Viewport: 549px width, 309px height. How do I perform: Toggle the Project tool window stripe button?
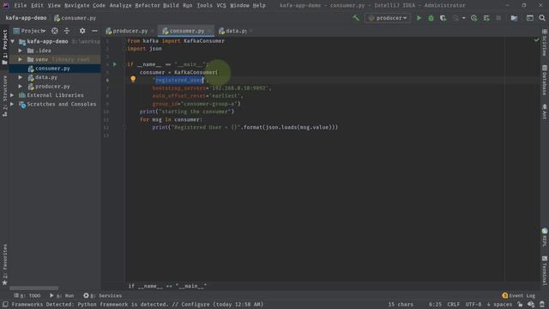click(x=4, y=47)
